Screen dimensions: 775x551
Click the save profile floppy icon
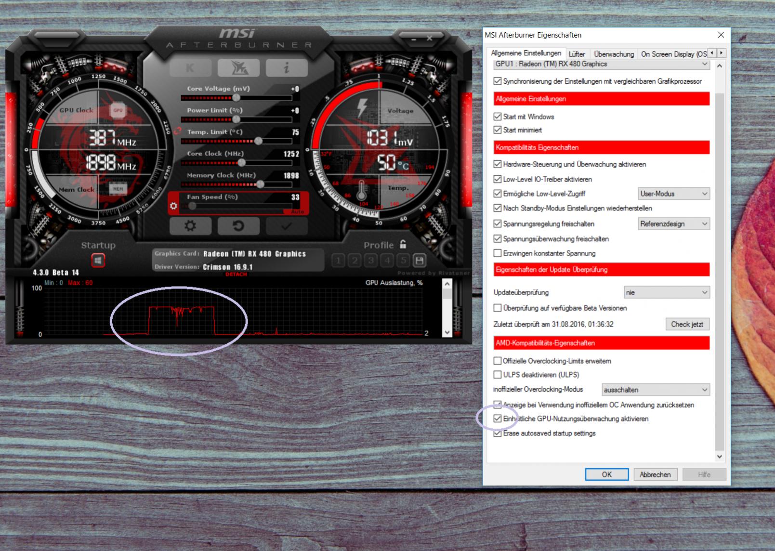(x=420, y=261)
